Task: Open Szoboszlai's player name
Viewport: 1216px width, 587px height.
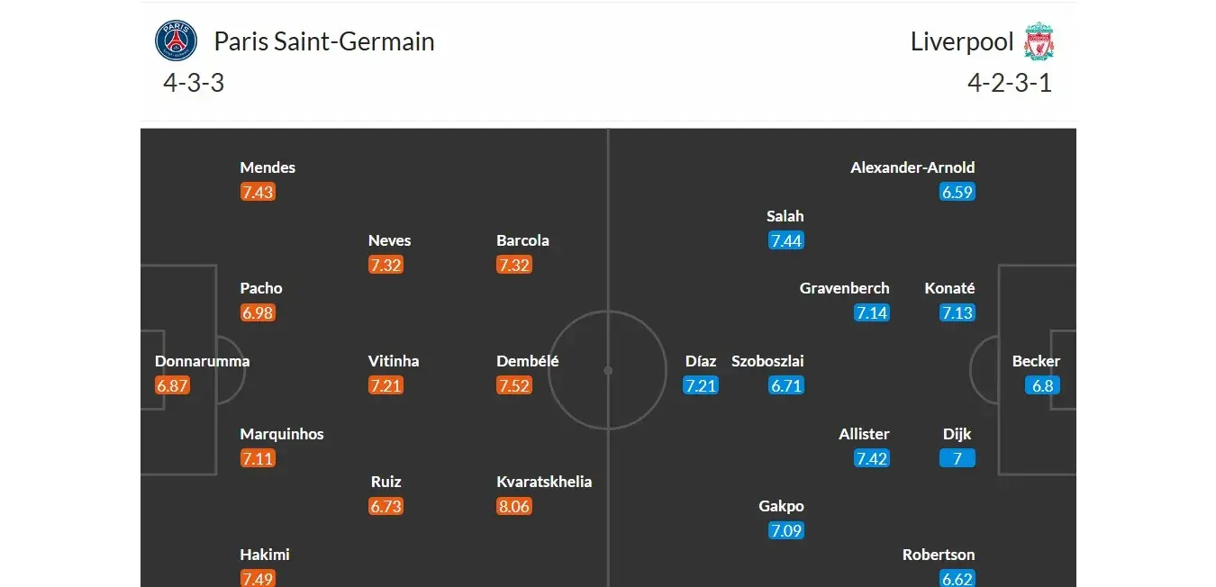Action: coord(767,361)
